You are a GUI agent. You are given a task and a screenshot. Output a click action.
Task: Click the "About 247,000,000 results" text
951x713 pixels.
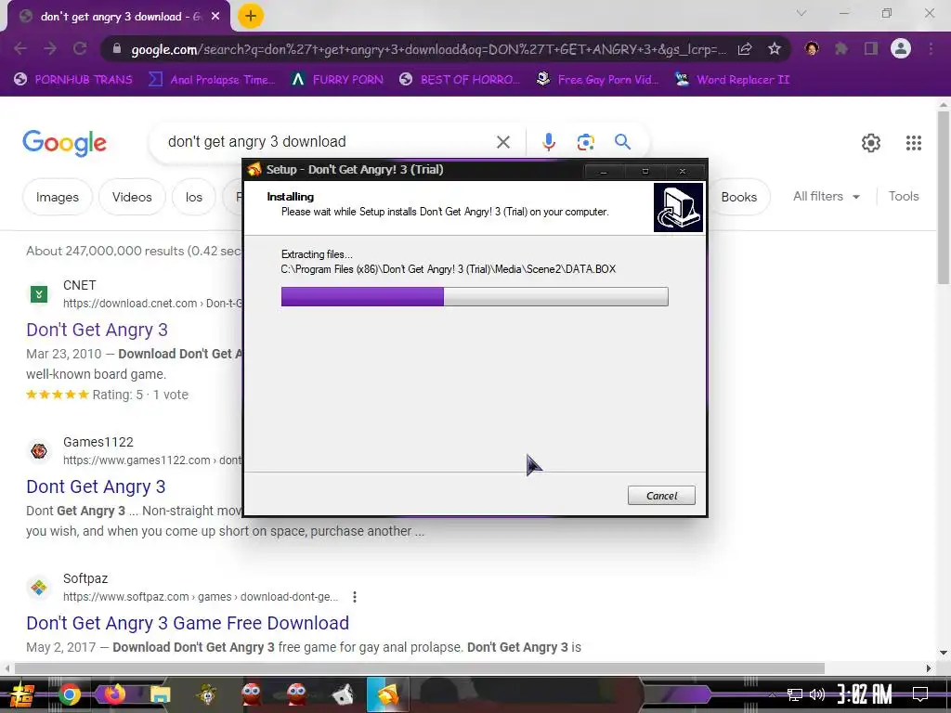(x=134, y=251)
